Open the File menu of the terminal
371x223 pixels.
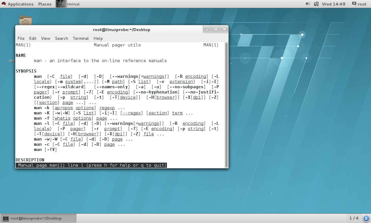(x=21, y=38)
